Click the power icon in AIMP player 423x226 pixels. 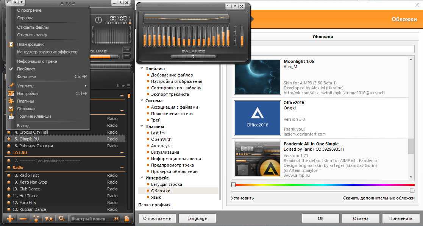(x=98, y=20)
